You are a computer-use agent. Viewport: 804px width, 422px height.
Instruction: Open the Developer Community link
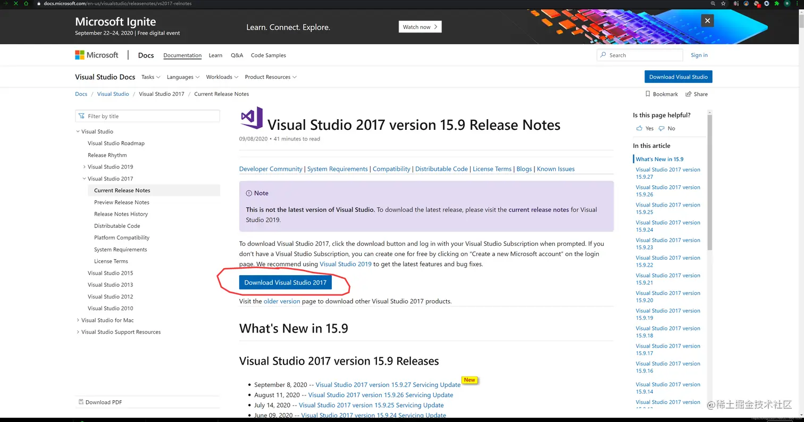click(271, 169)
